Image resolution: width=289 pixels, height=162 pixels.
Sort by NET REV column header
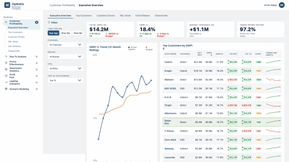pyautogui.click(x=200, y=54)
